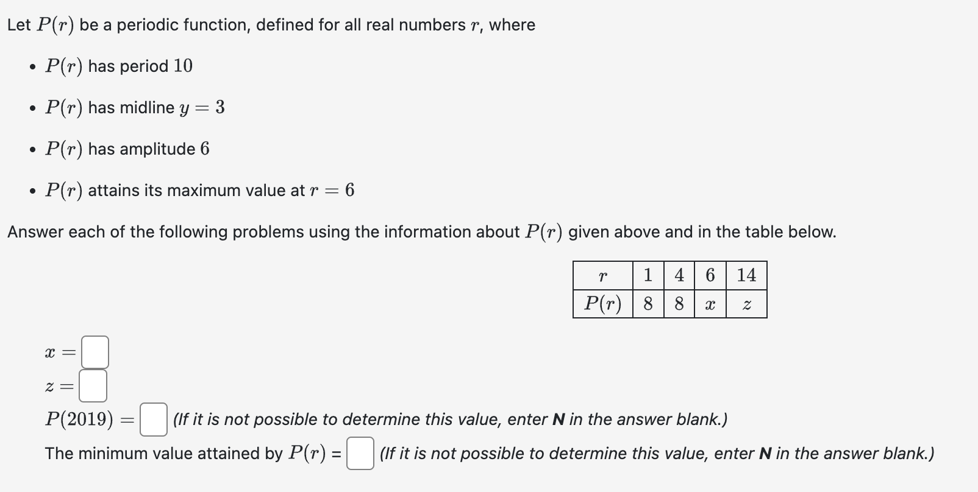Select the table cell showing 6
Screen dimensions: 978x492
pyautogui.click(x=709, y=276)
